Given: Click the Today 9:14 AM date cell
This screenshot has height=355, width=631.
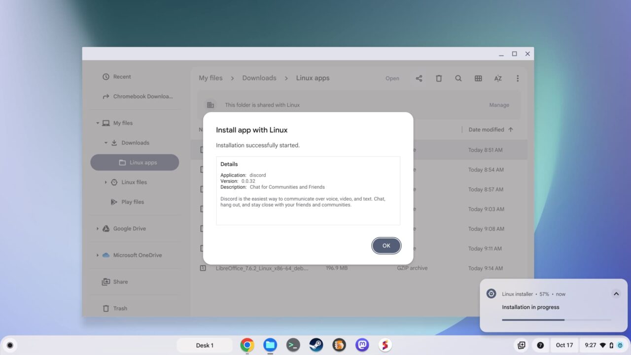Looking at the screenshot, I should pyautogui.click(x=486, y=268).
